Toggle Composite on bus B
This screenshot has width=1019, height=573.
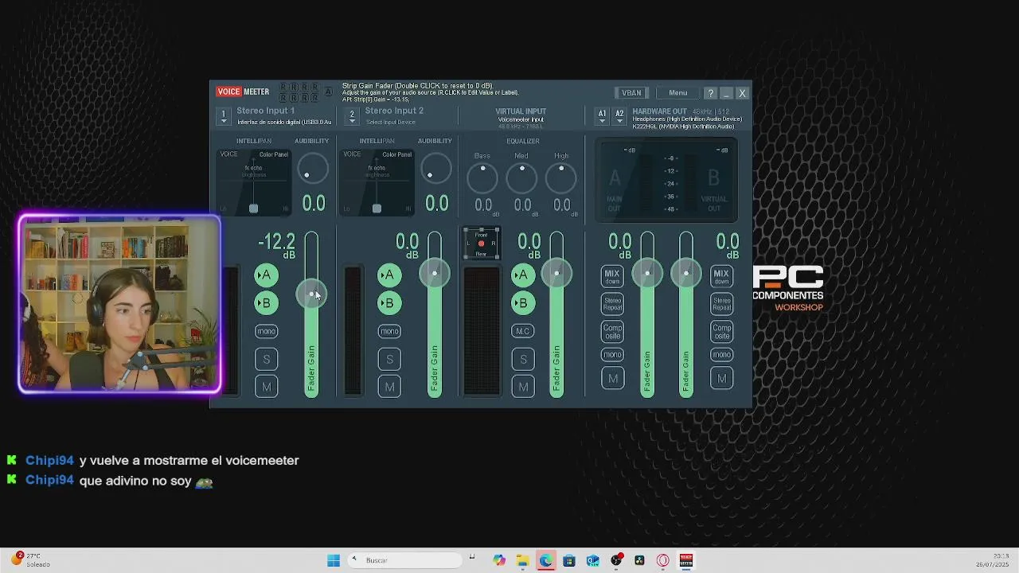pyautogui.click(x=721, y=331)
